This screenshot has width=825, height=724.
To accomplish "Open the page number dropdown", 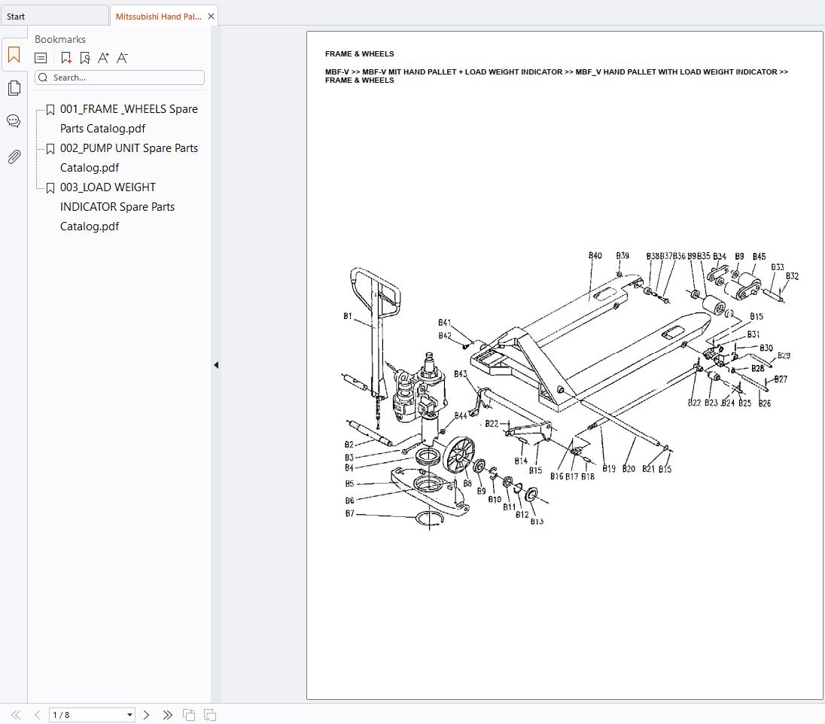I will (129, 715).
